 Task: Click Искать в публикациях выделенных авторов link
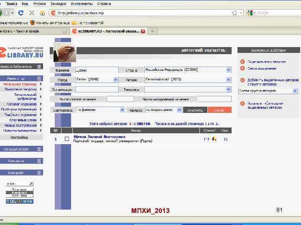[265, 105]
